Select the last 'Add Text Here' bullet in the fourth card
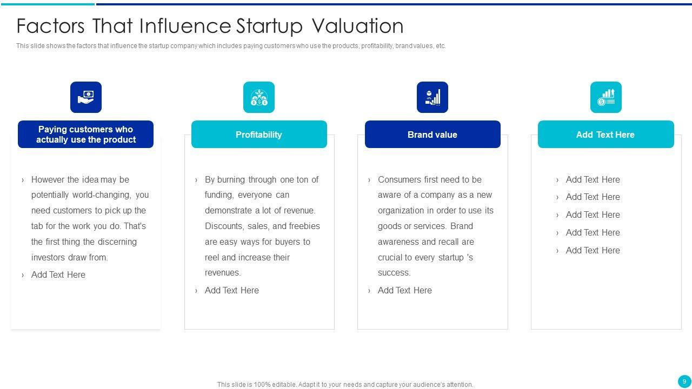Viewport: 692px width, 389px height. pyautogui.click(x=593, y=251)
